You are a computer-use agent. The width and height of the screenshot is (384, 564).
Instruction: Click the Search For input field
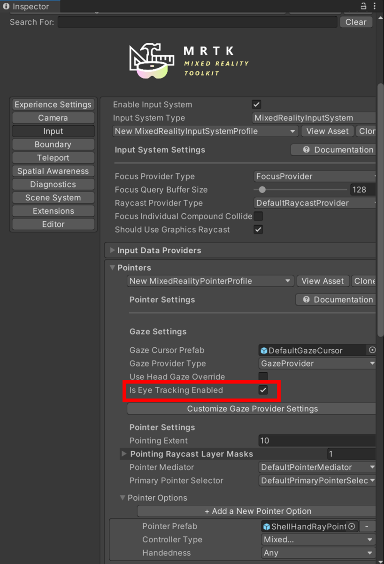pyautogui.click(x=198, y=22)
